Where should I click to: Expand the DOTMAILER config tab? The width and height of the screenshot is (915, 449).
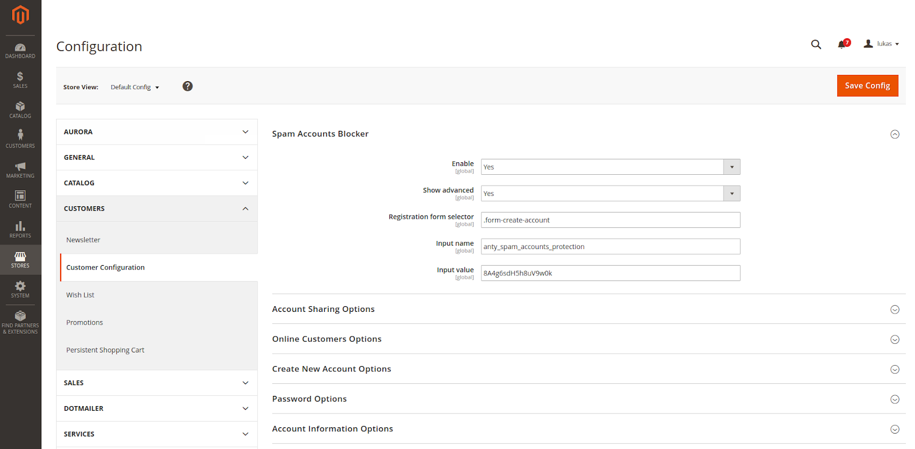click(x=157, y=409)
